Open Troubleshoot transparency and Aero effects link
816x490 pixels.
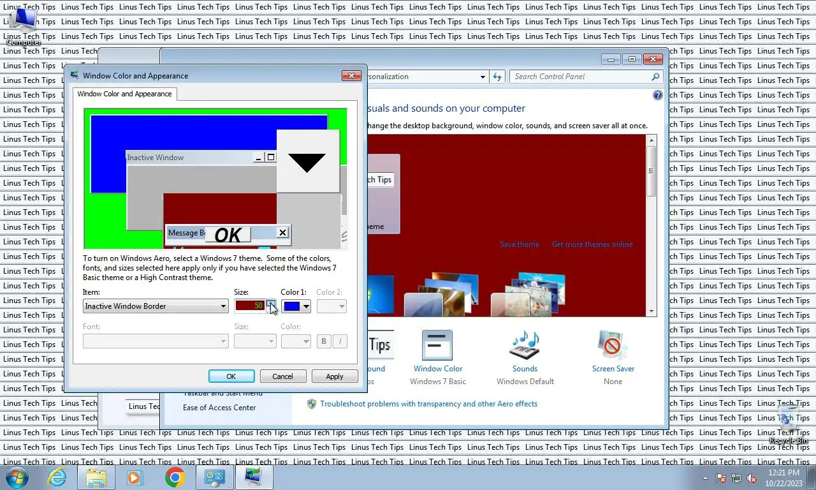pos(428,404)
